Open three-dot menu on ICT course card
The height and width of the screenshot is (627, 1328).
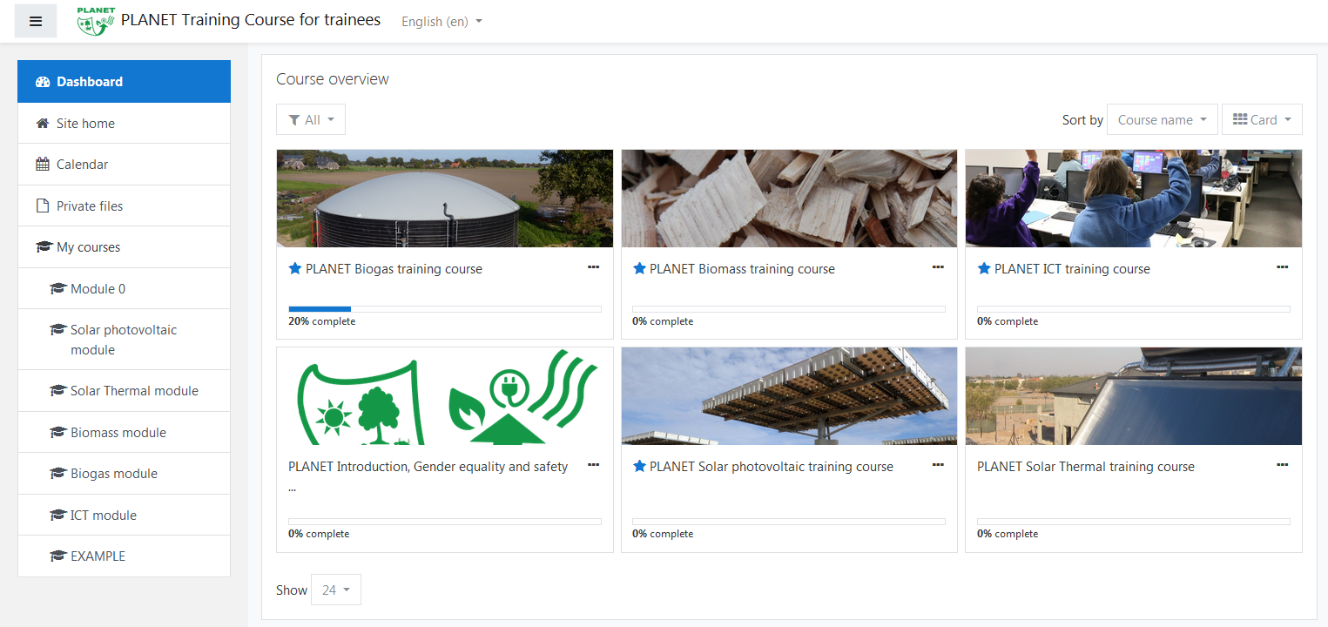(x=1282, y=267)
